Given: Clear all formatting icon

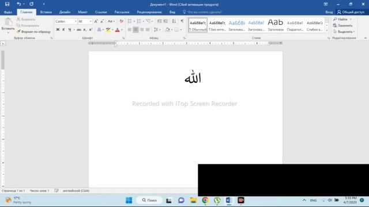Looking at the screenshot, I should pos(121,21).
